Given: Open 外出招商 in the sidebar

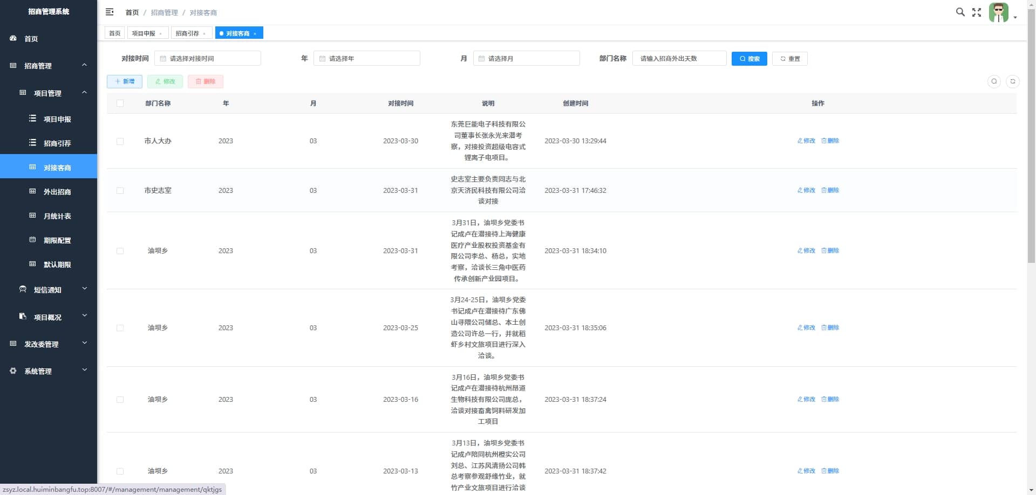Looking at the screenshot, I should 49,192.
